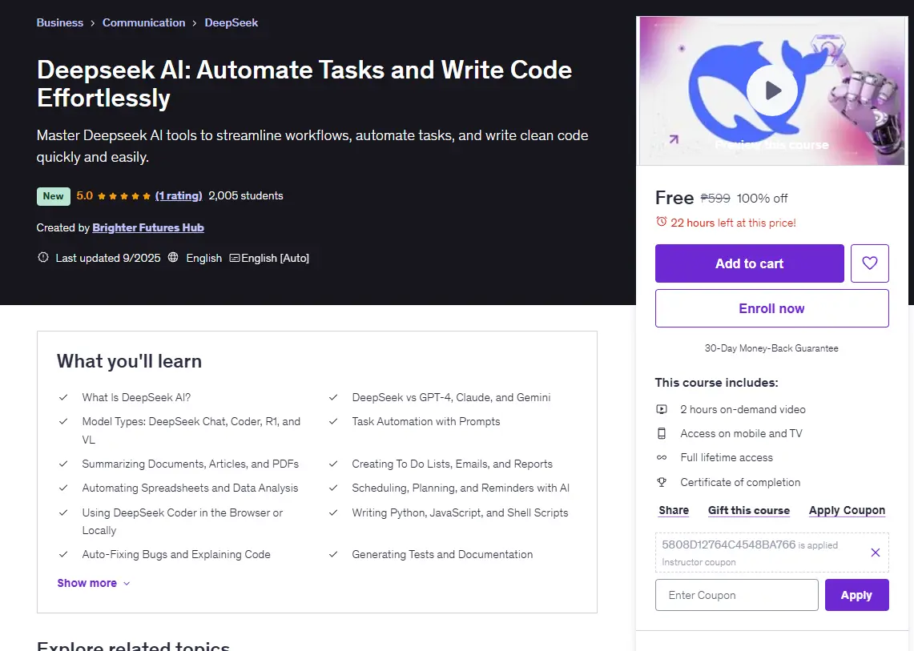This screenshot has width=914, height=651.
Task: Click checkmark beside Auto-Fixing Bugs and Explaining Code
Action: tap(63, 554)
